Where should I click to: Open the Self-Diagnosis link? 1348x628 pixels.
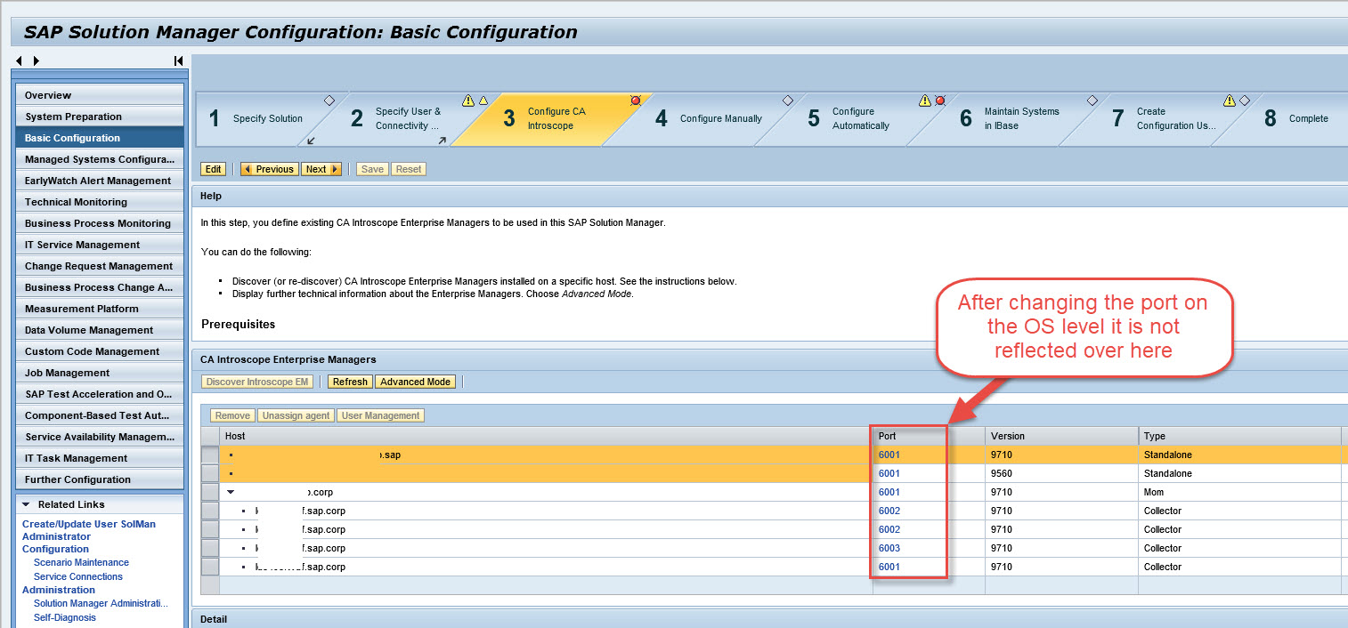click(x=65, y=617)
